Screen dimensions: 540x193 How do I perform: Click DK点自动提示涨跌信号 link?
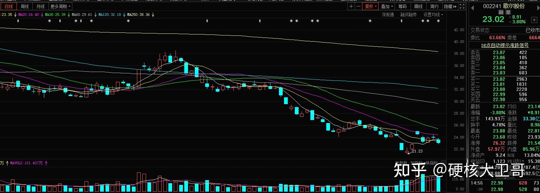click(505, 45)
